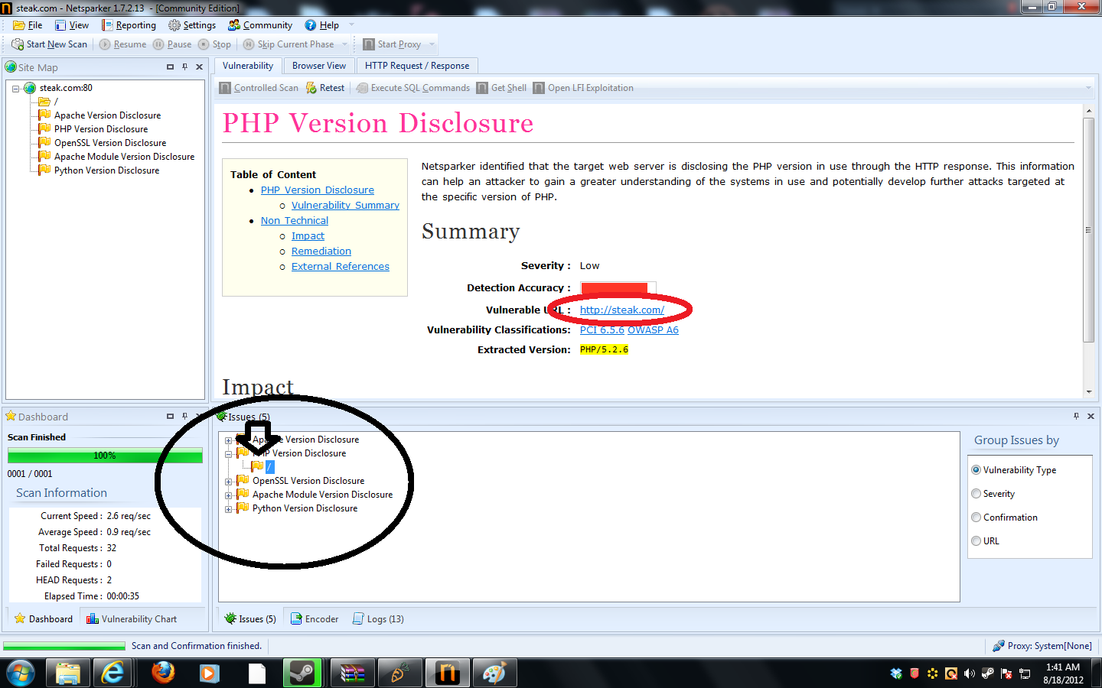
Task: Expand the OpenSSL Version Disclosure issue node
Action: pos(228,482)
